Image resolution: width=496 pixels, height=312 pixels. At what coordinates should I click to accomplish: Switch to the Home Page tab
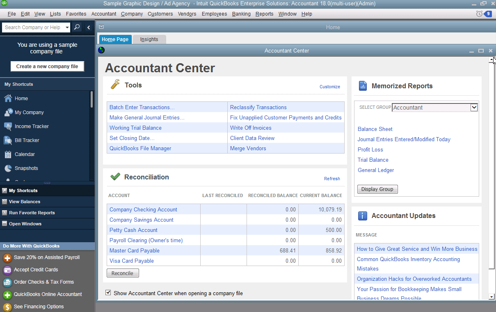coord(115,39)
